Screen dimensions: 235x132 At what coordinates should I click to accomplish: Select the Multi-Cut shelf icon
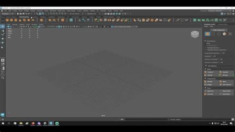tap(178, 20)
